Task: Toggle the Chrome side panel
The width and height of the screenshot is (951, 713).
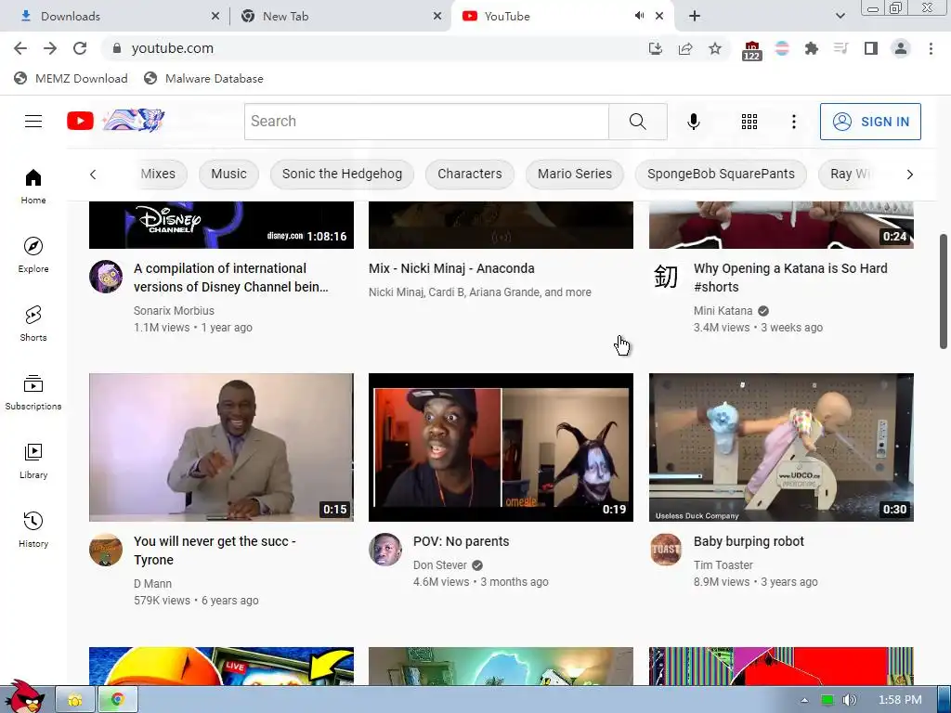Action: [x=870, y=48]
